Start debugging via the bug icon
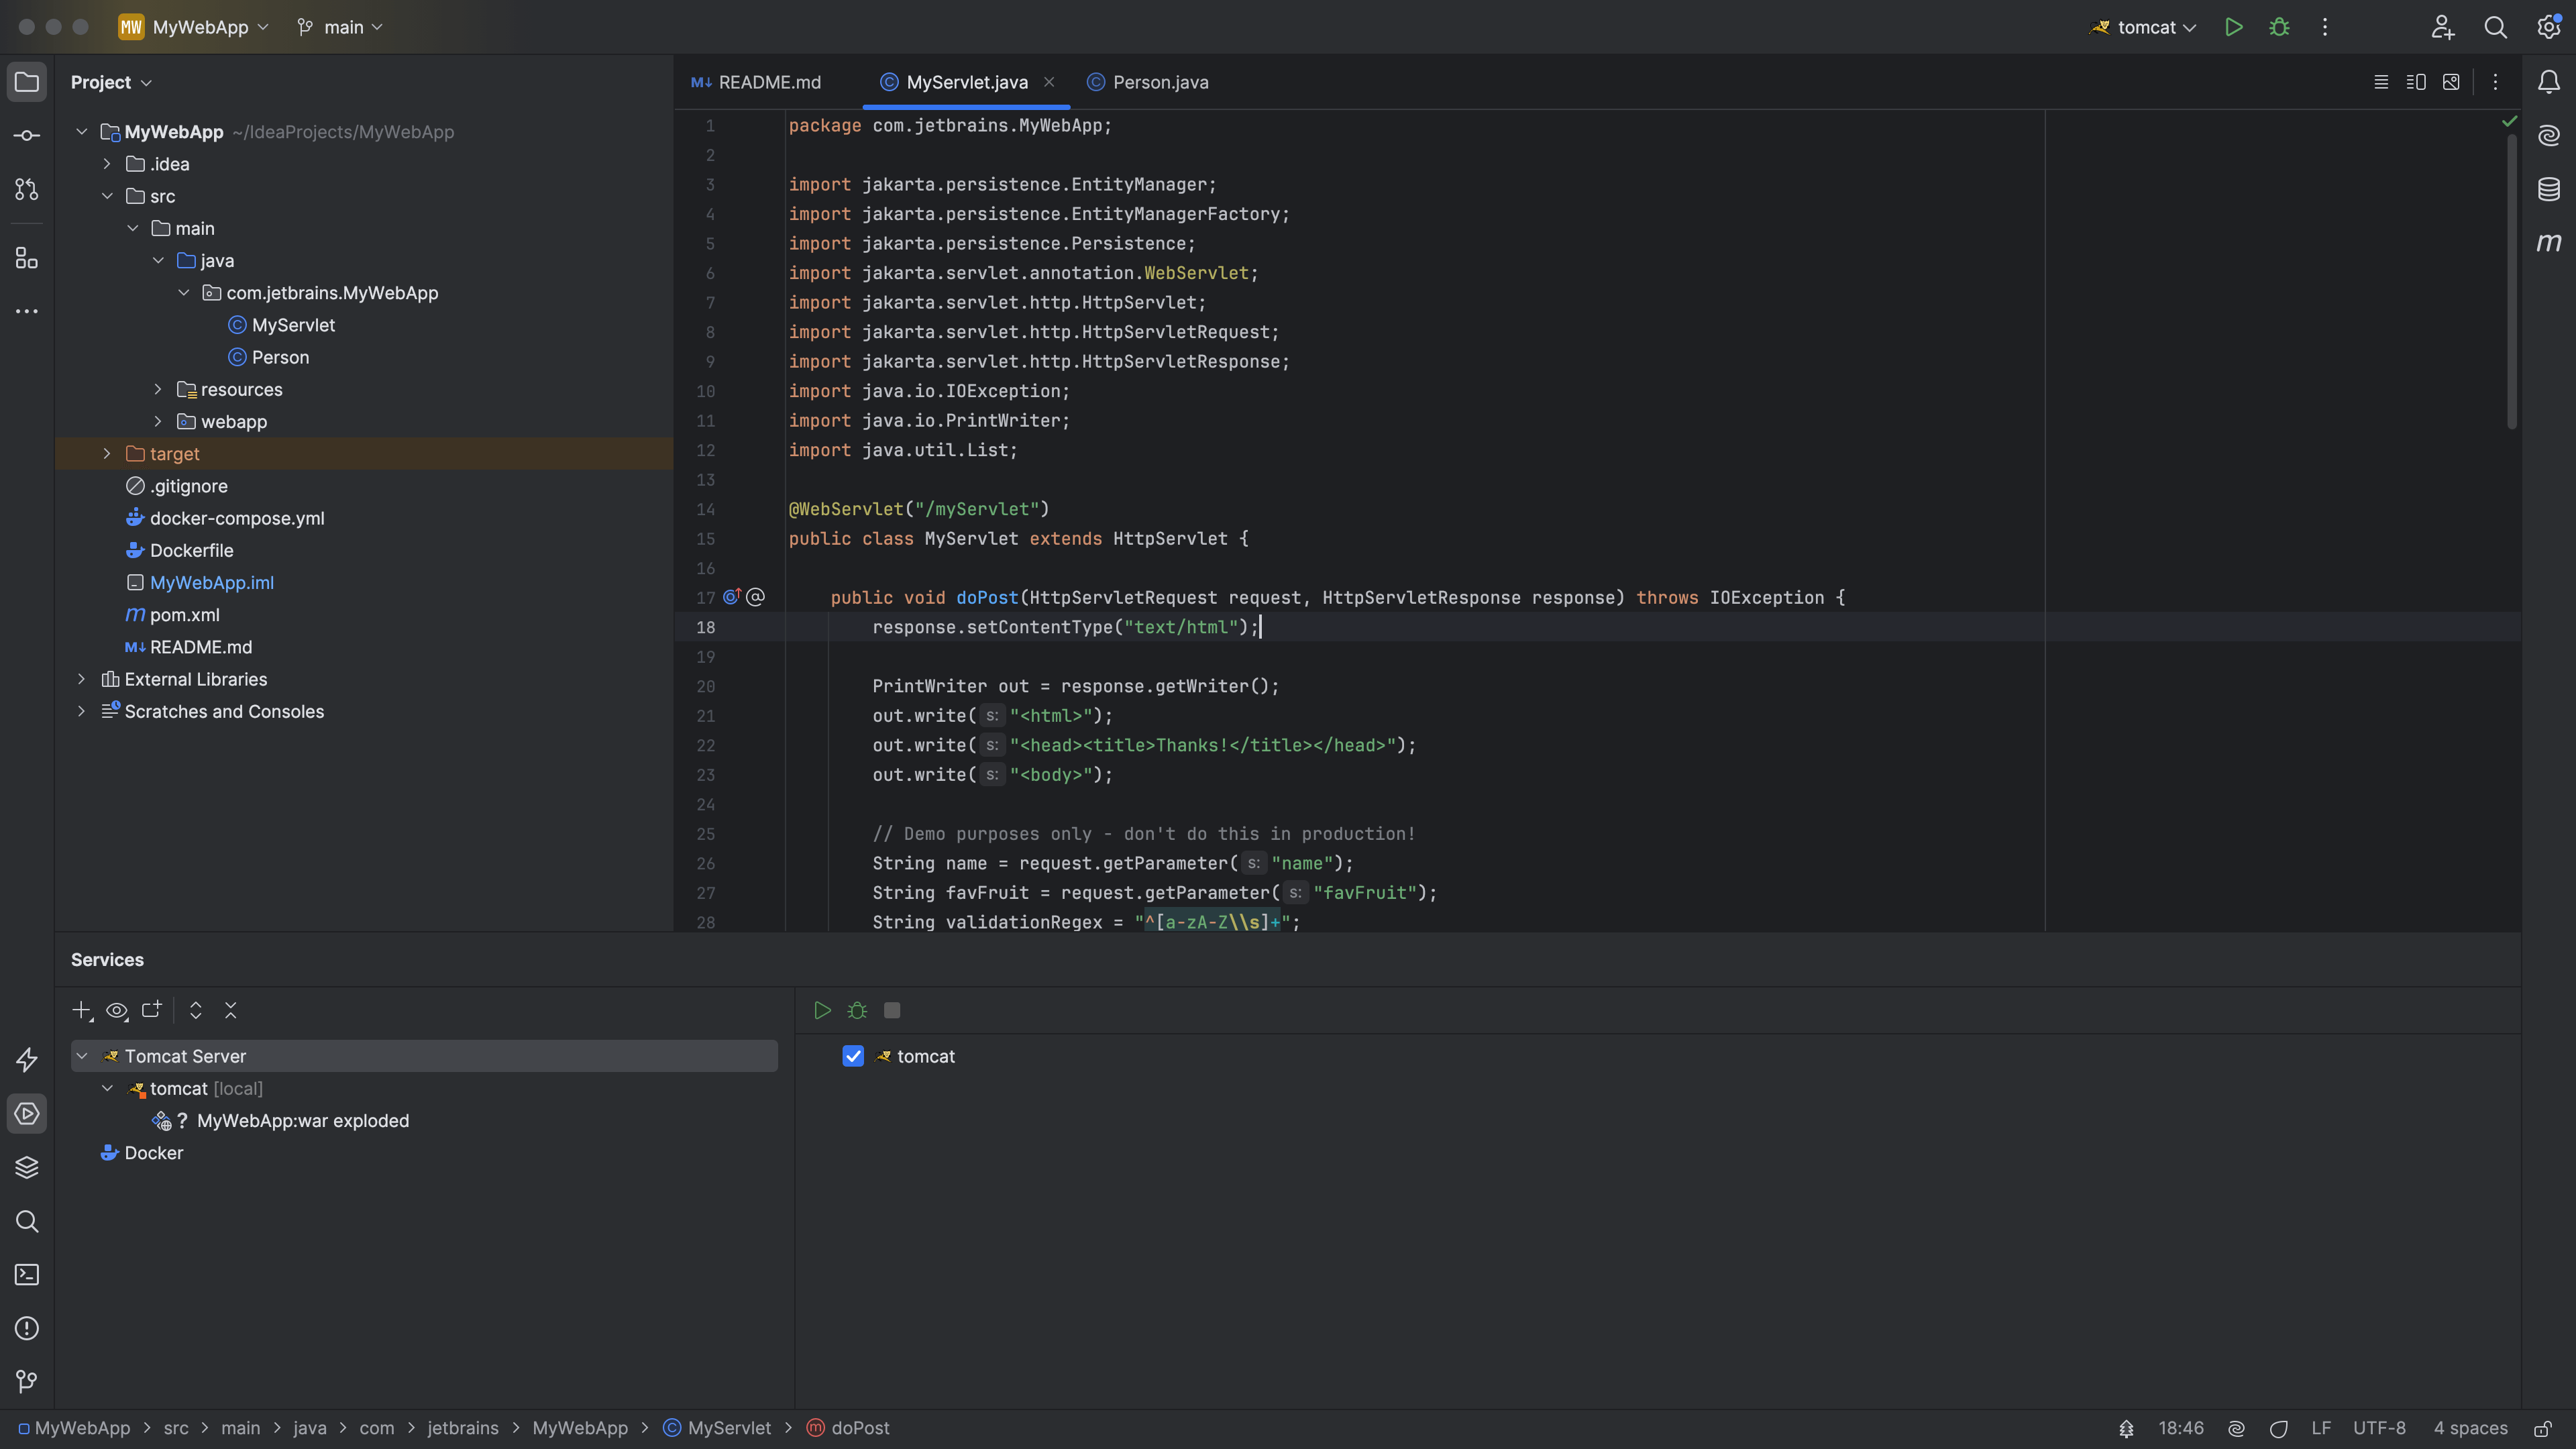This screenshot has height=1449, width=2576. pyautogui.click(x=2279, y=27)
